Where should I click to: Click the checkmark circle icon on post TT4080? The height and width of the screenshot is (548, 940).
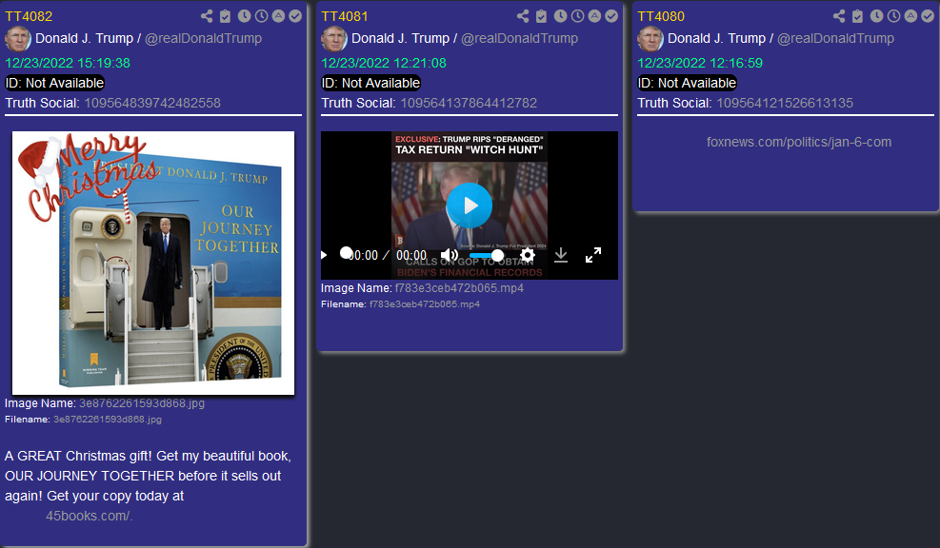(928, 16)
